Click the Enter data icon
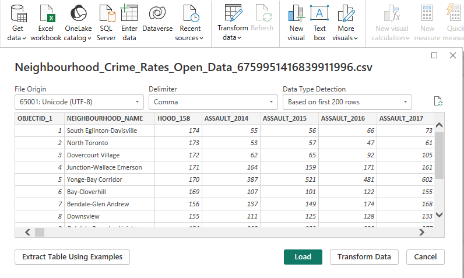This screenshot has height=278, width=464. pos(129,22)
